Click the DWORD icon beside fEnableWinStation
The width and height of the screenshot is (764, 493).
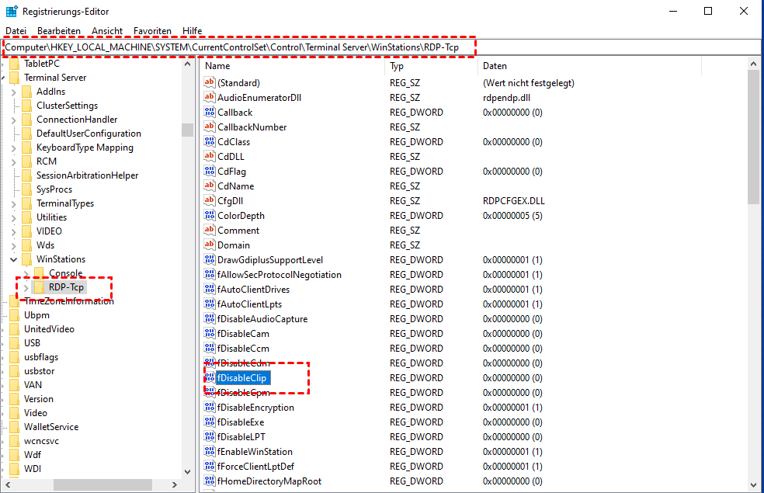(x=210, y=452)
